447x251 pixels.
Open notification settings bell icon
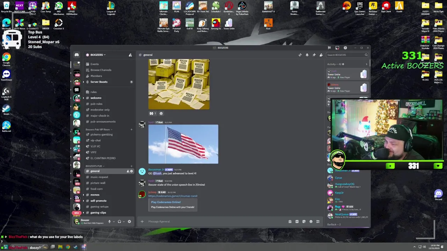click(x=307, y=55)
